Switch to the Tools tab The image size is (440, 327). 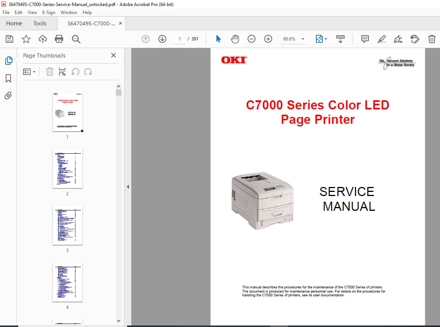[40, 23]
